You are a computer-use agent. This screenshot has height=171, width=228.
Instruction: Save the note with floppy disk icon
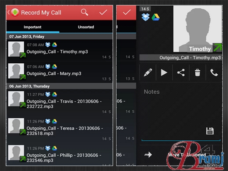click(x=210, y=131)
